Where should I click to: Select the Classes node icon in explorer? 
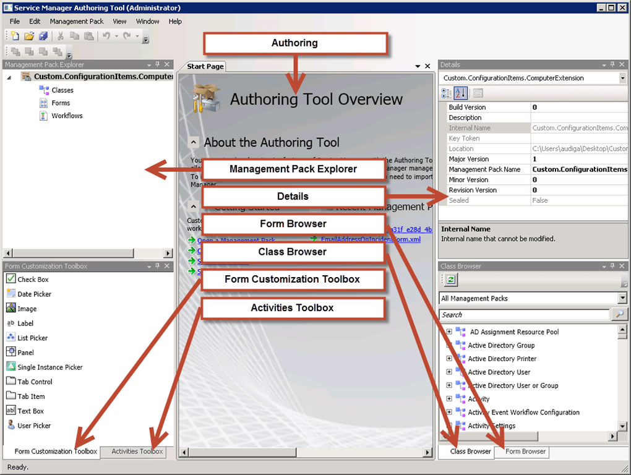pyautogui.click(x=44, y=90)
